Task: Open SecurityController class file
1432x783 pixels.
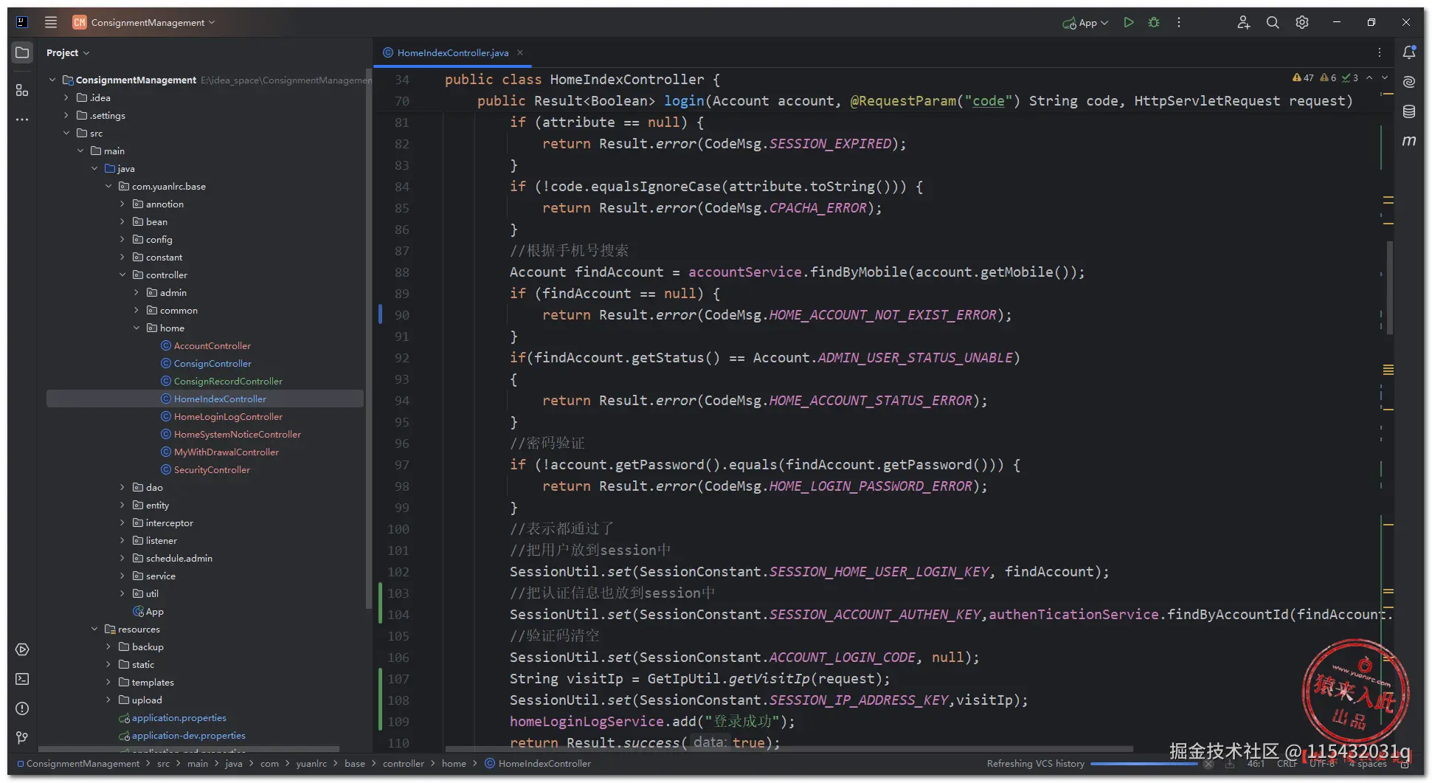Action: point(212,469)
